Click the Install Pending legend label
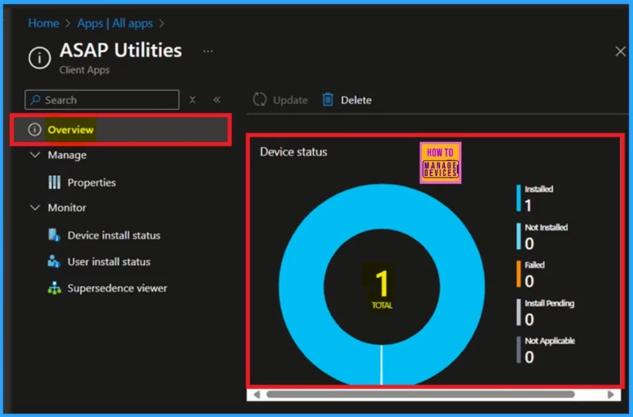This screenshot has width=633, height=417. coord(550,303)
